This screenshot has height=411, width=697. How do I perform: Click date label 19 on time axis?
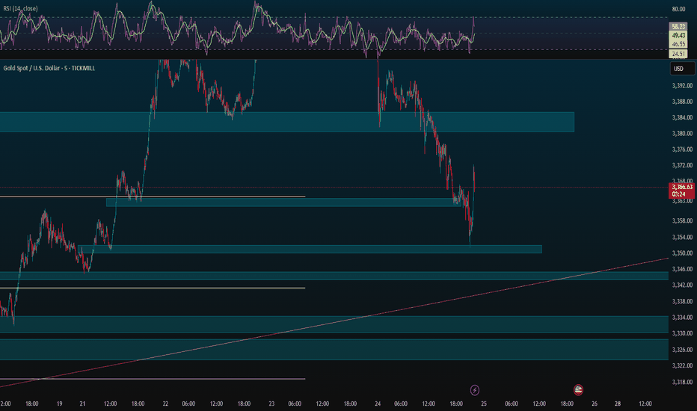click(x=59, y=404)
